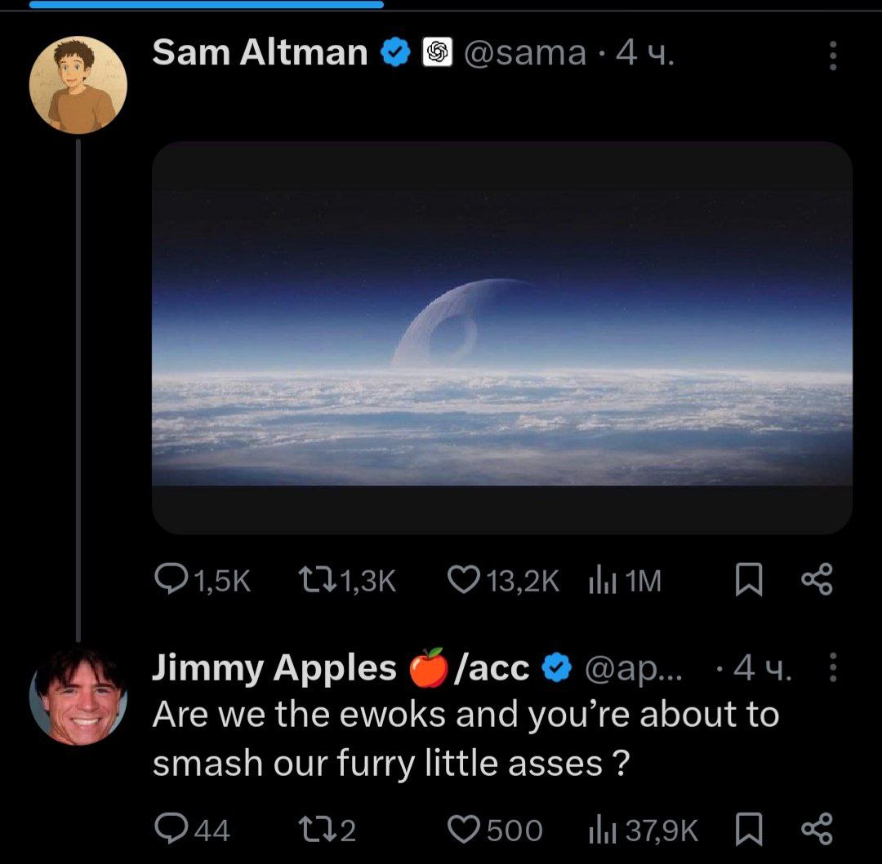Like Jimmy Apples' ewoks reply

(465, 830)
